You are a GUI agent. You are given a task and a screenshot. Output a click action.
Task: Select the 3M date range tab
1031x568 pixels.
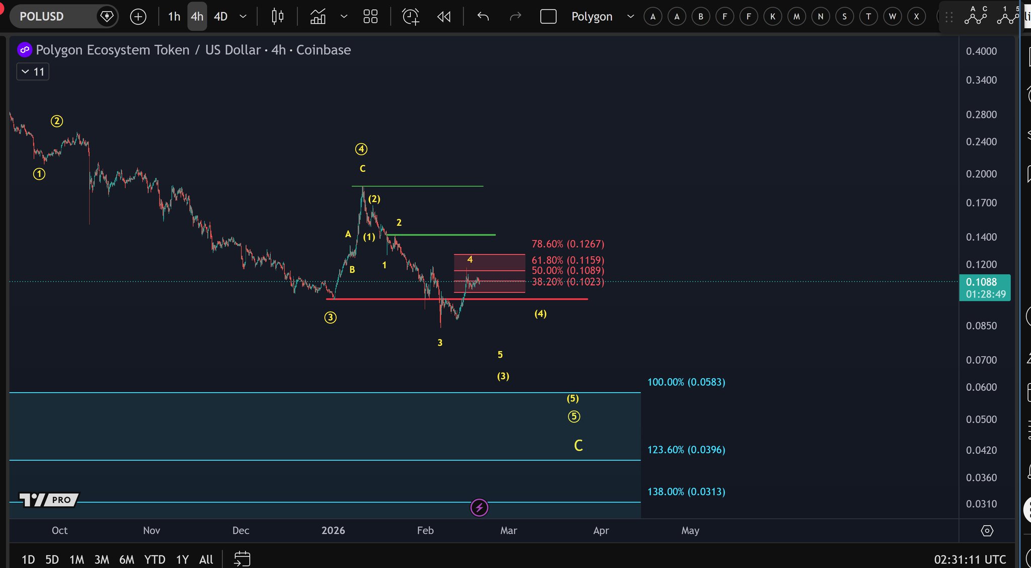[x=102, y=559]
